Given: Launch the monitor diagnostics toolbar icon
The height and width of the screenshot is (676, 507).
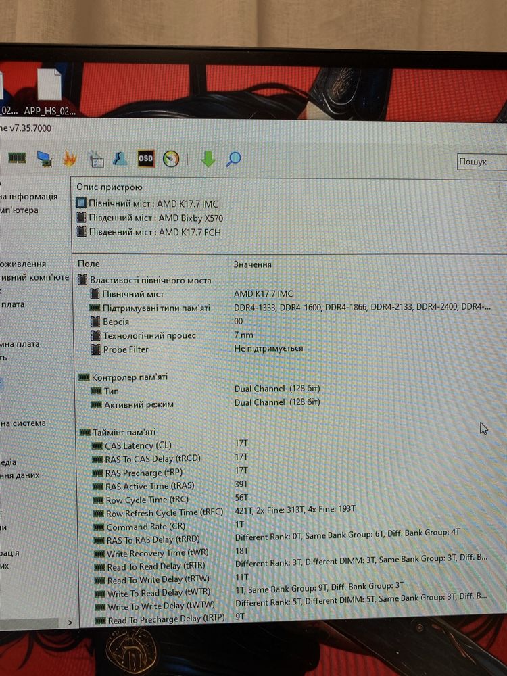Looking at the screenshot, I should click(x=45, y=159).
